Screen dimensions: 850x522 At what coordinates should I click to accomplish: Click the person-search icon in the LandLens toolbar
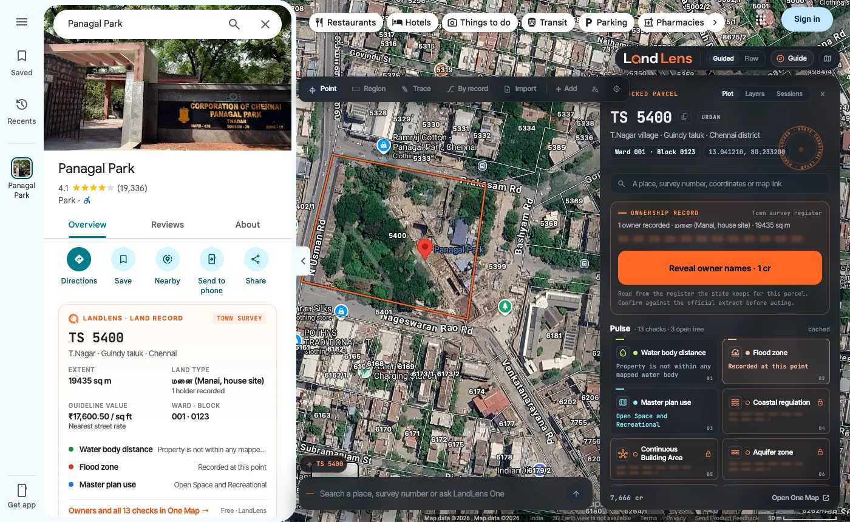click(x=595, y=89)
